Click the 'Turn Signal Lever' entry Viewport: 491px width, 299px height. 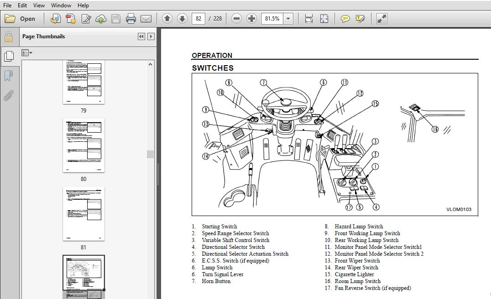coord(222,274)
